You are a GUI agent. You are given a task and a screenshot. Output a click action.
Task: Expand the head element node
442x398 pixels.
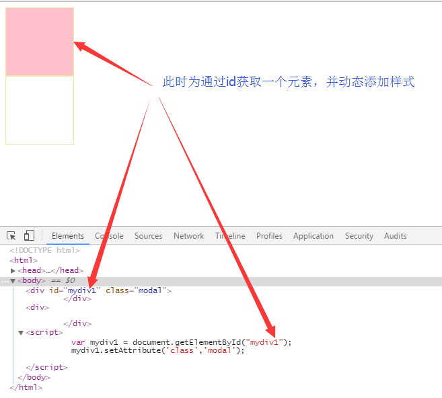coord(13,271)
